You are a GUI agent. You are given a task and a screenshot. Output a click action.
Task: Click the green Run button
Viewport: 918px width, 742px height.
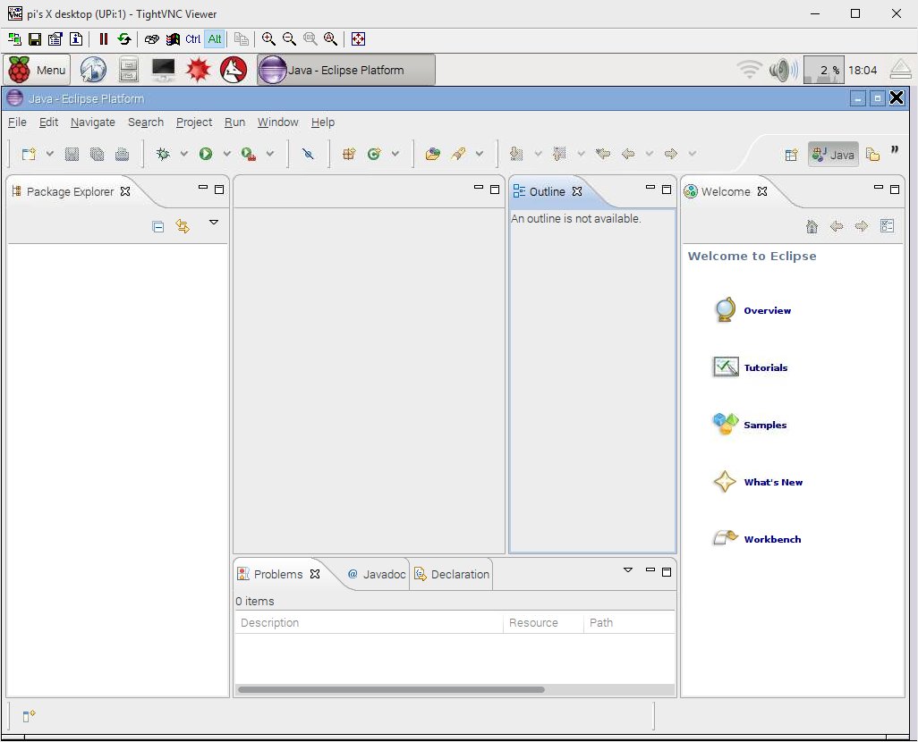coord(206,154)
